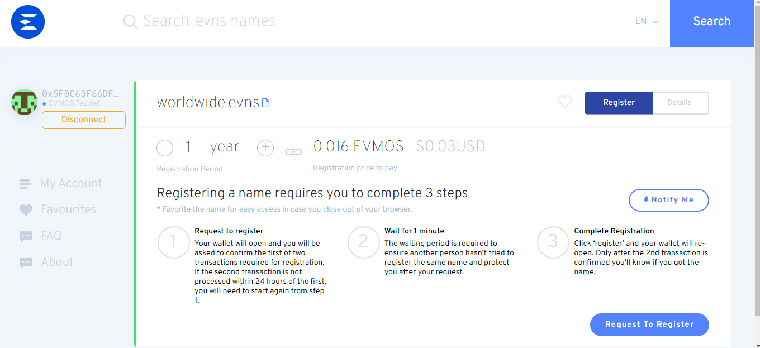760x348 pixels.
Task: Click the $0.03USD price text
Action: [450, 147]
